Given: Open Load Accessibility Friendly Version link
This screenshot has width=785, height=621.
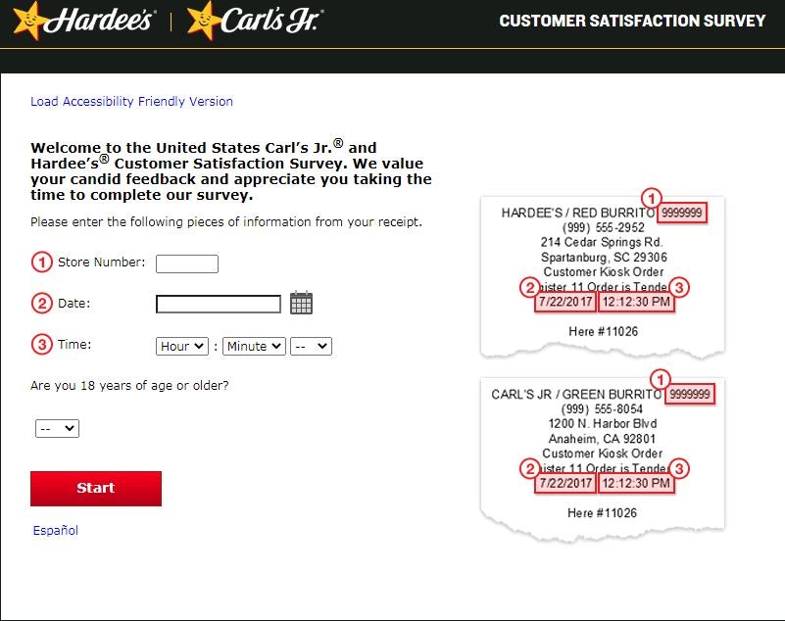Looking at the screenshot, I should click(131, 102).
